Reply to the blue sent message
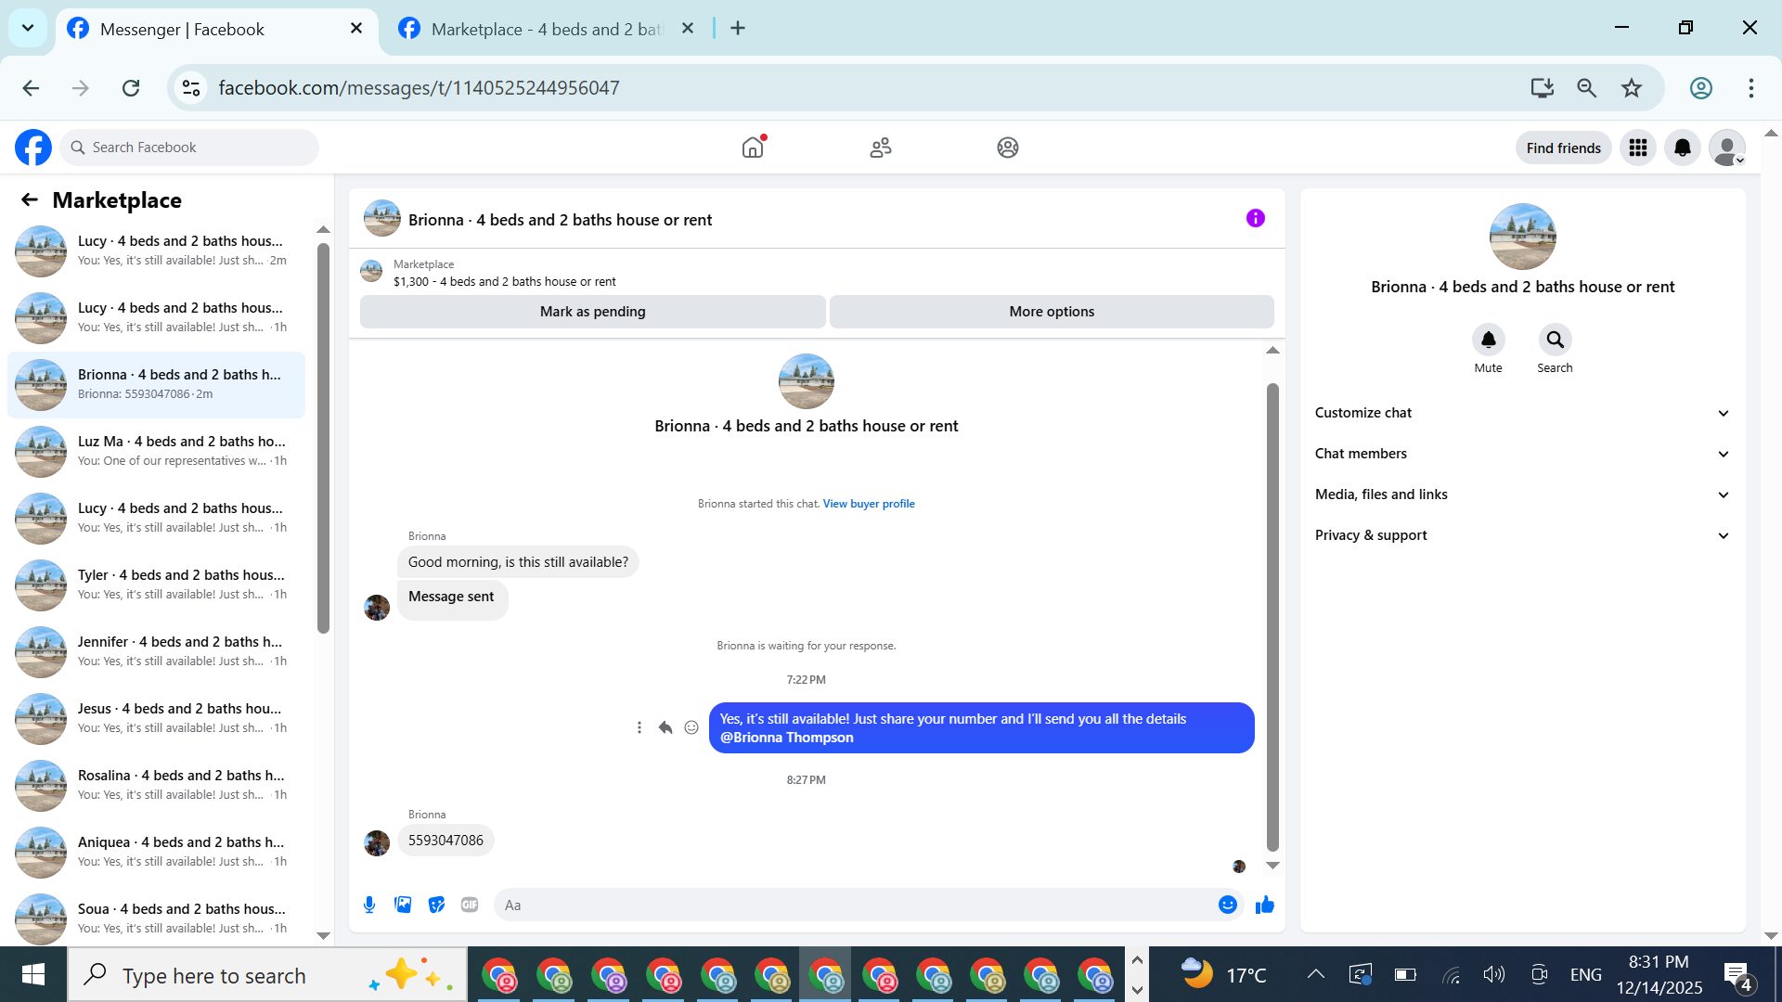Screen dimensions: 1782x1002 coord(665,727)
